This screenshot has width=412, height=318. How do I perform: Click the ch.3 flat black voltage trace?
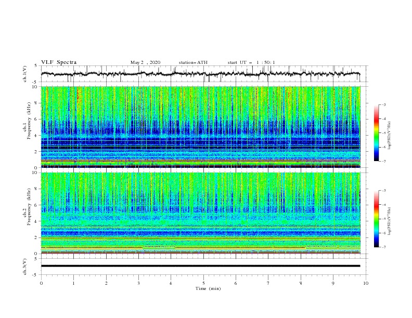coord(200,266)
